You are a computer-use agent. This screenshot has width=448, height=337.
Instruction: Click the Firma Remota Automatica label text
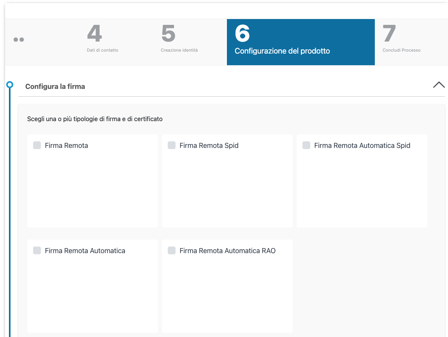point(85,251)
